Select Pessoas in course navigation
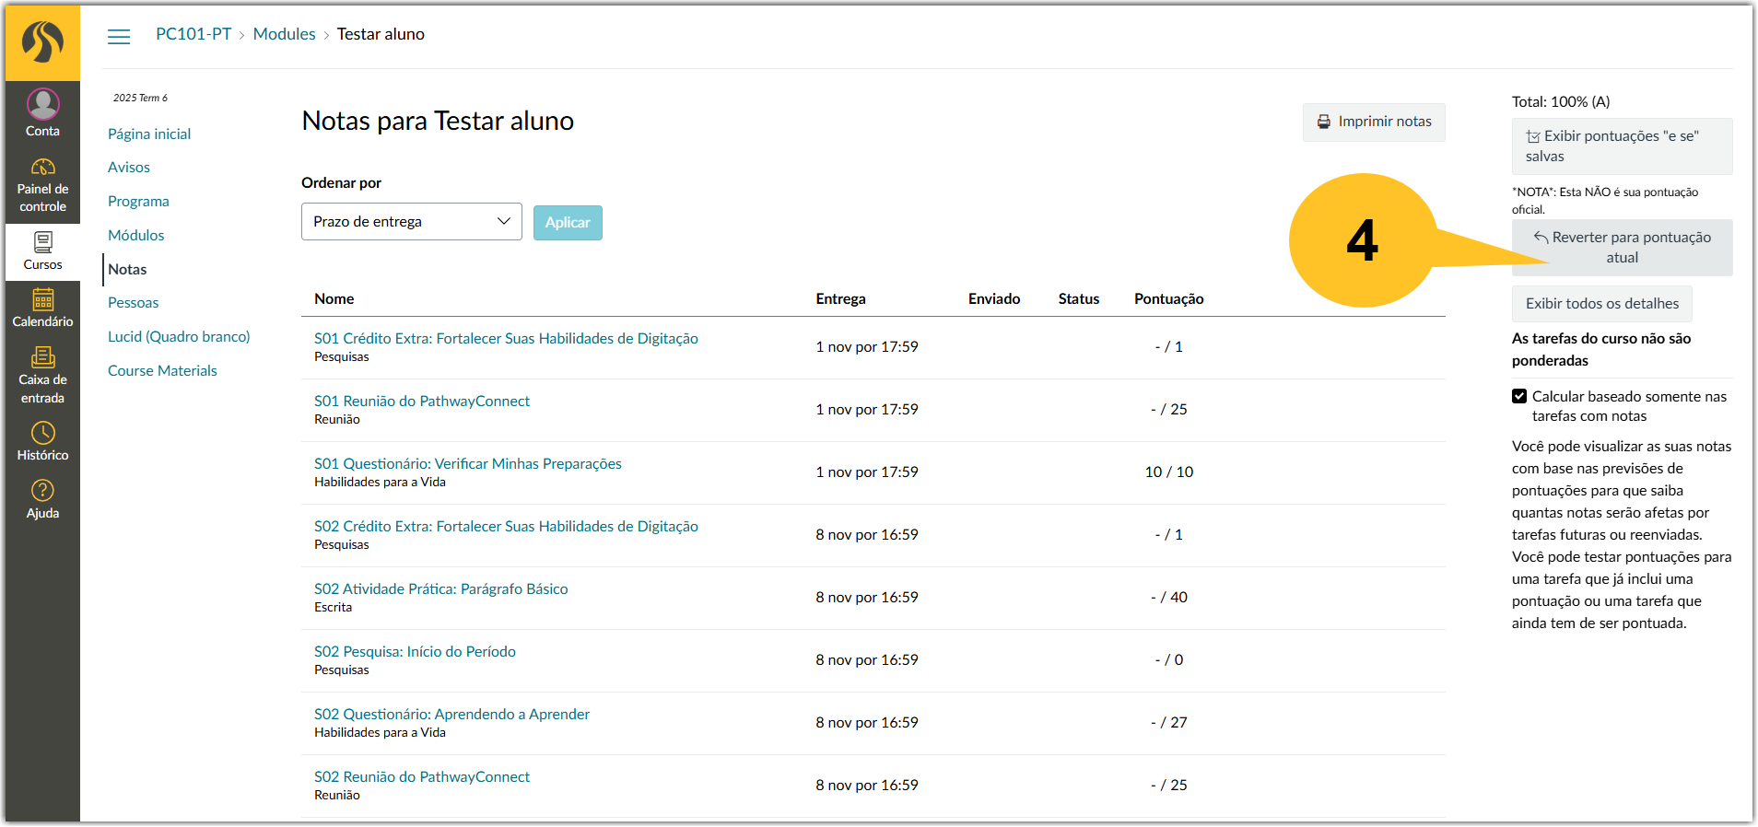Viewport: 1758px width, 827px height. pyautogui.click(x=134, y=303)
